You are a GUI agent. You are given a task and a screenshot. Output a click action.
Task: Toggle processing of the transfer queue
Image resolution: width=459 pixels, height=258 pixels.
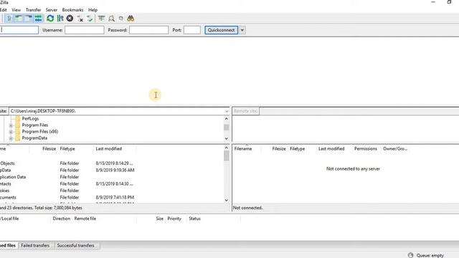pos(60,19)
